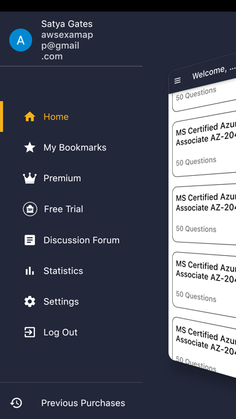Click the Free Trial bank icon
Viewport: 236px width, 419px height.
[30, 209]
